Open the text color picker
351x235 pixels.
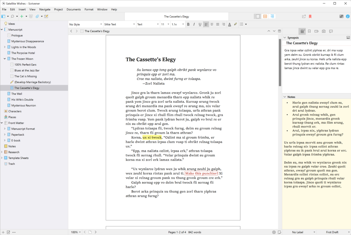[x=230, y=24]
